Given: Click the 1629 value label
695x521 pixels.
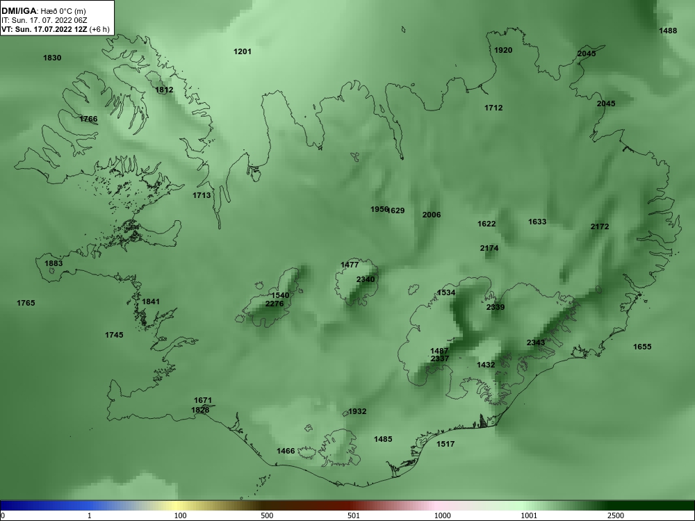Looking at the screenshot, I should click(x=396, y=210).
